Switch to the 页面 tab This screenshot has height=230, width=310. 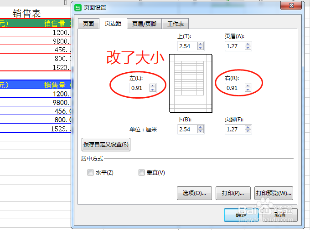(x=88, y=24)
